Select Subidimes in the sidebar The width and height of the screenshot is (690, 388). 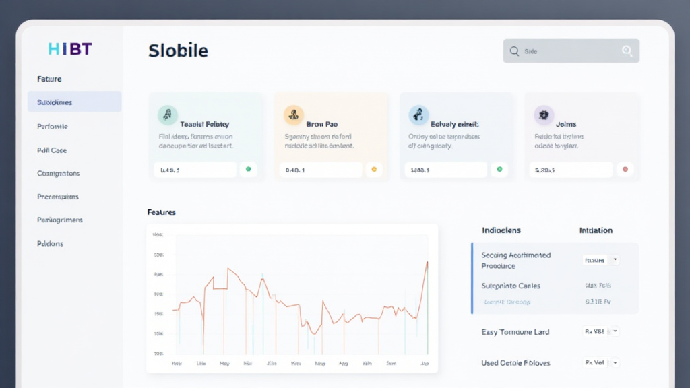74,102
